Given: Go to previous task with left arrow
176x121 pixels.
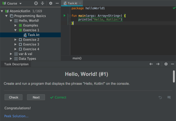Looking at the screenshot, I should [x=151, y=64].
